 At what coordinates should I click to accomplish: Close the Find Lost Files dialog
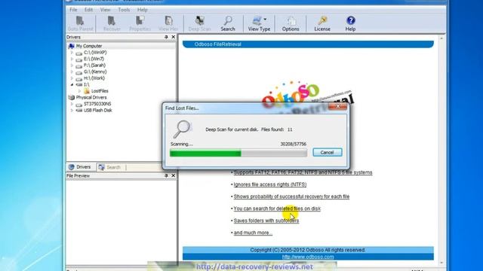[338, 106]
